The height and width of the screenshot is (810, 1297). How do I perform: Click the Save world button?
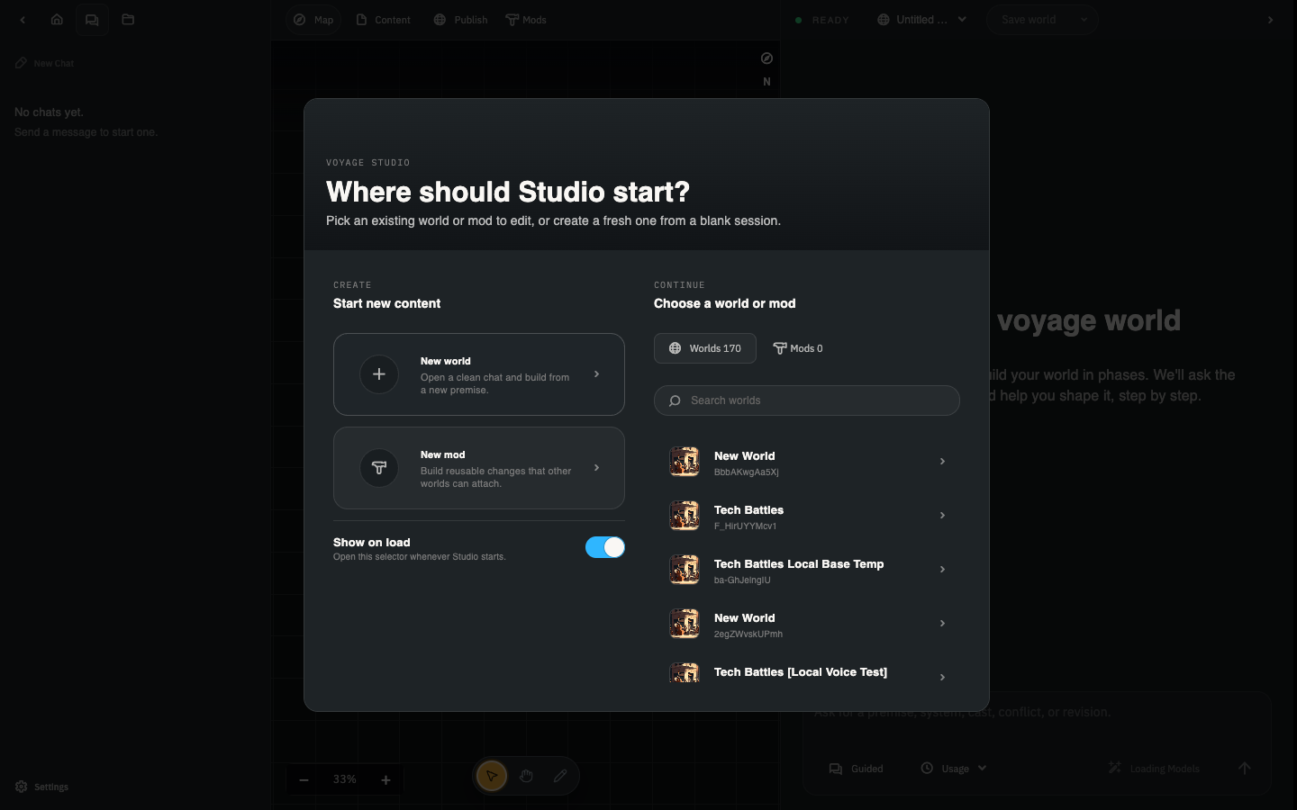click(x=1029, y=20)
